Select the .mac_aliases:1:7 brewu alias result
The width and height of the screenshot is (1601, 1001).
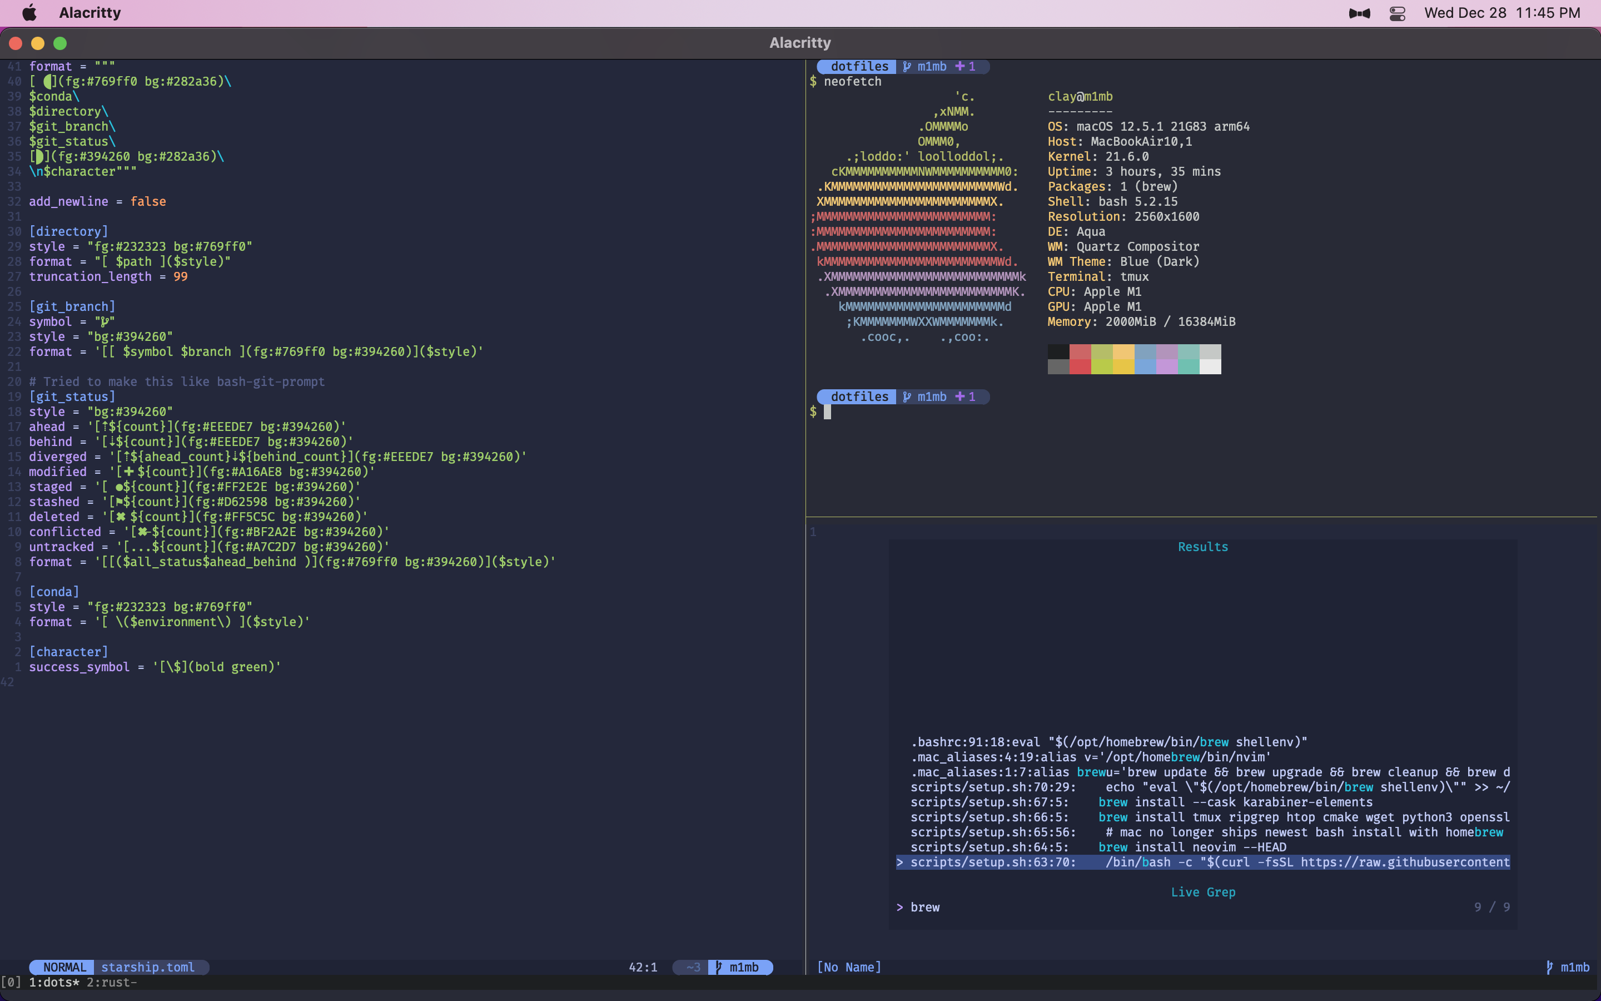pos(1210,772)
